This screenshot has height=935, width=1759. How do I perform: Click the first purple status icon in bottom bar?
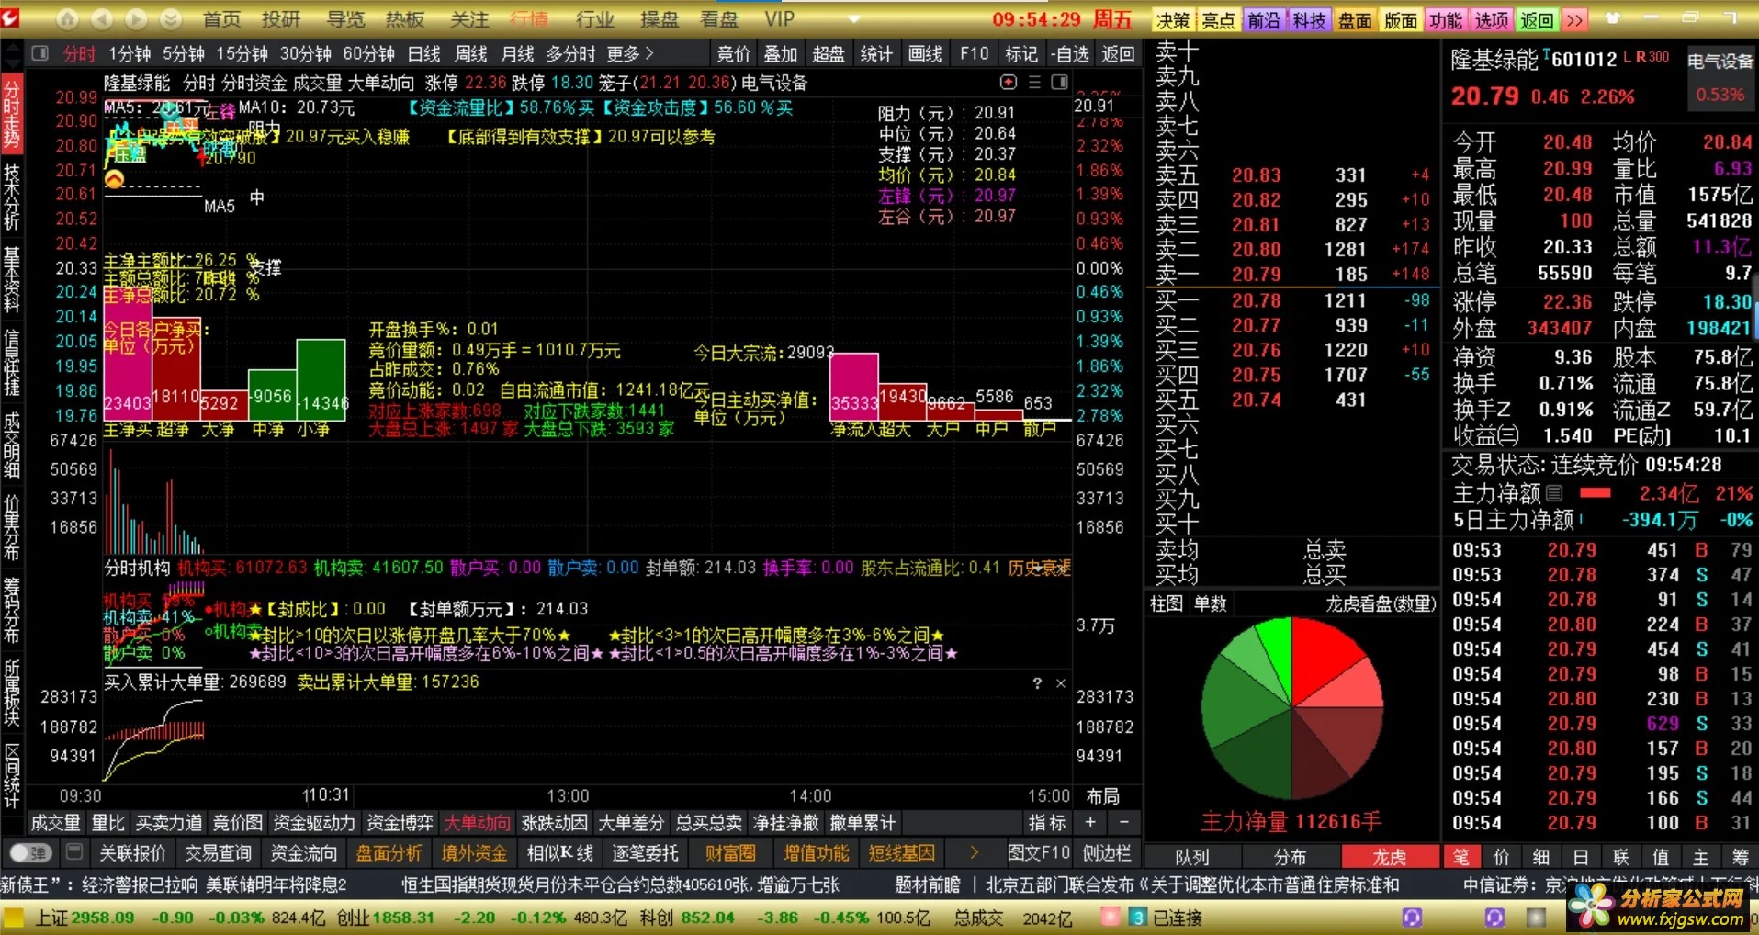tap(1413, 918)
